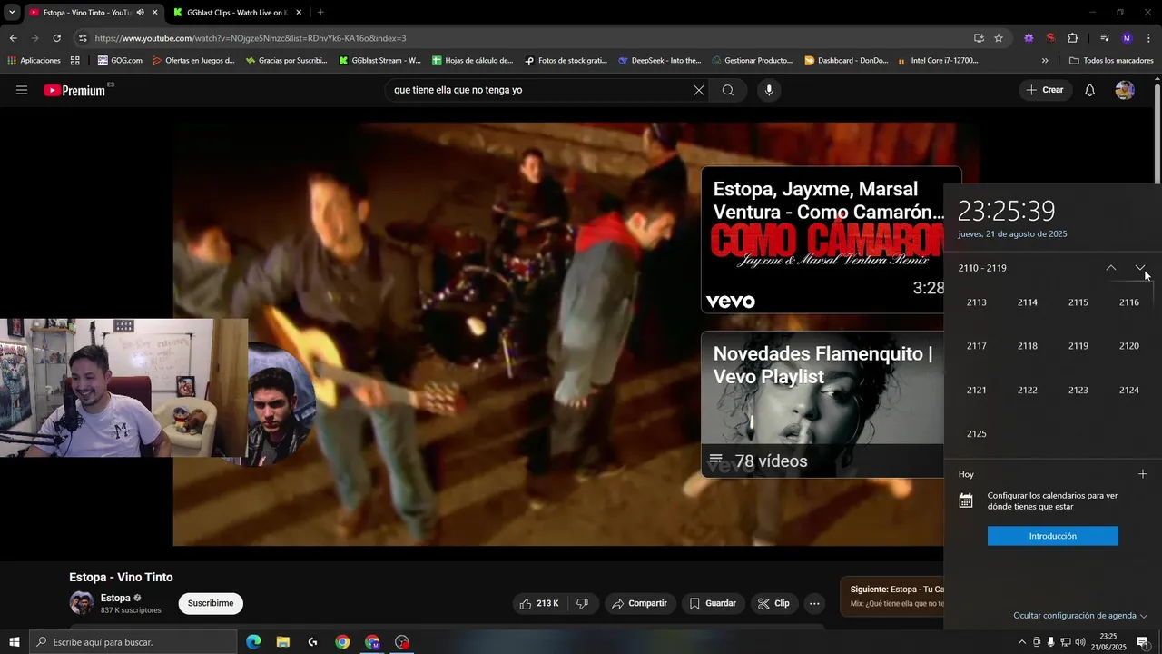Viewport: 1162px width, 654px height.
Task: Go to the YouTube Premium home logo
Action: [74, 90]
